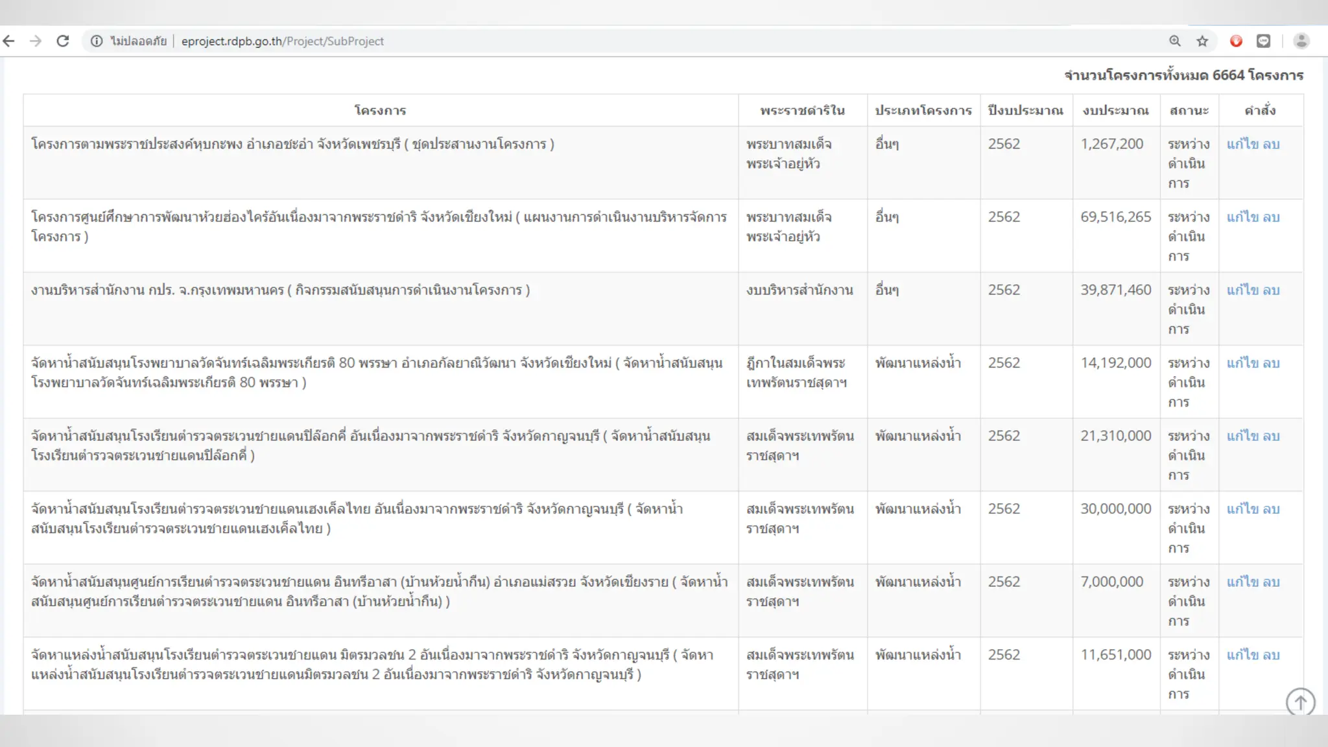Click ลบ for the 1,267,200 budget project
This screenshot has height=747, width=1328.
point(1272,144)
